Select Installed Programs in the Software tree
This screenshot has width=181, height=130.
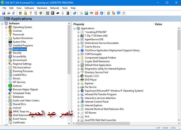point(23,45)
